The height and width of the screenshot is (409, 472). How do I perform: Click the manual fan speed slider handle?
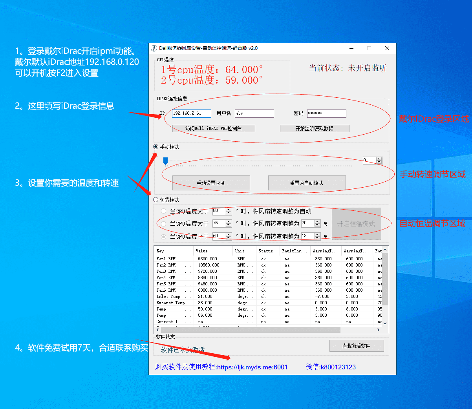coord(166,160)
